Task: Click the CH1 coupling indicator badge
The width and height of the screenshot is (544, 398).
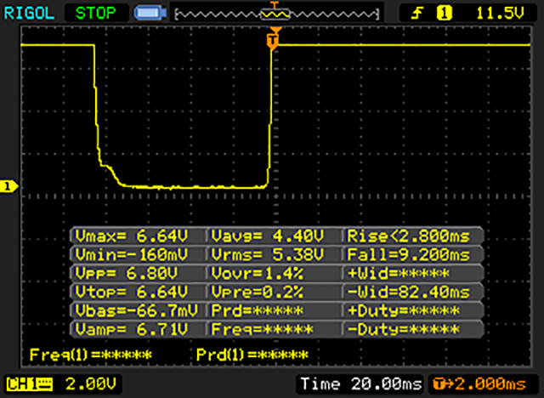Action: [x=30, y=384]
